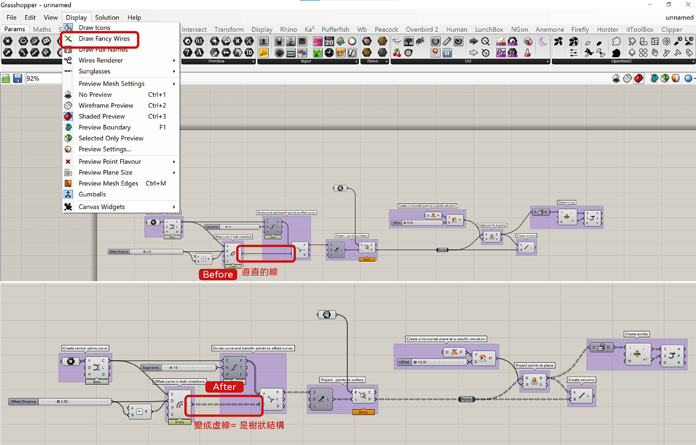Click the orange preview settings sphere toolbar icon
The image size is (696, 445).
coord(676,78)
